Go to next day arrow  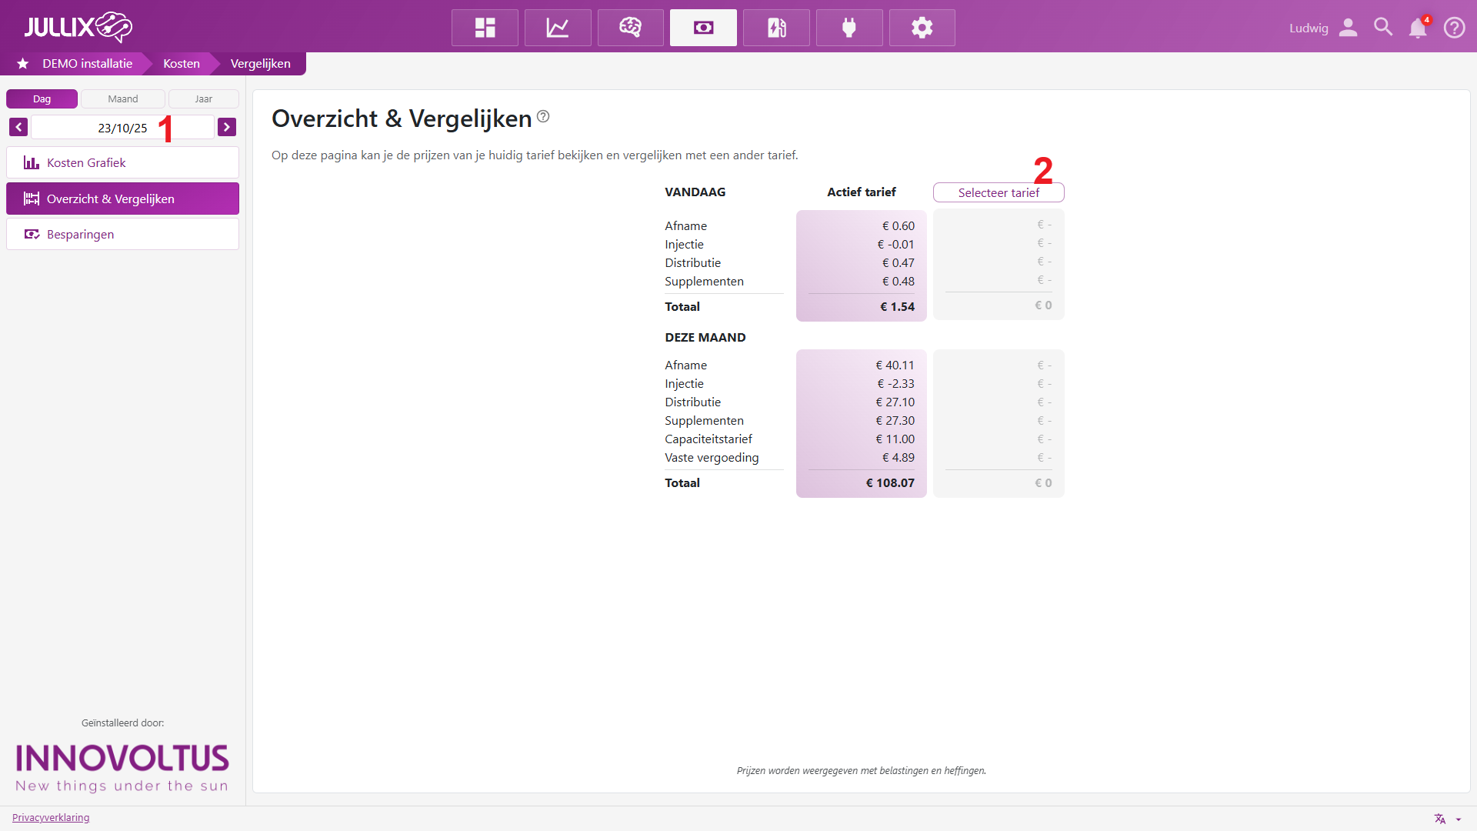tap(227, 127)
